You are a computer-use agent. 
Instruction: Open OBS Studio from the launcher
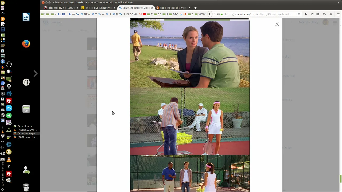click(x=9, y=64)
